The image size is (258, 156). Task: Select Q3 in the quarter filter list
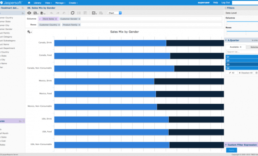pos(242,64)
